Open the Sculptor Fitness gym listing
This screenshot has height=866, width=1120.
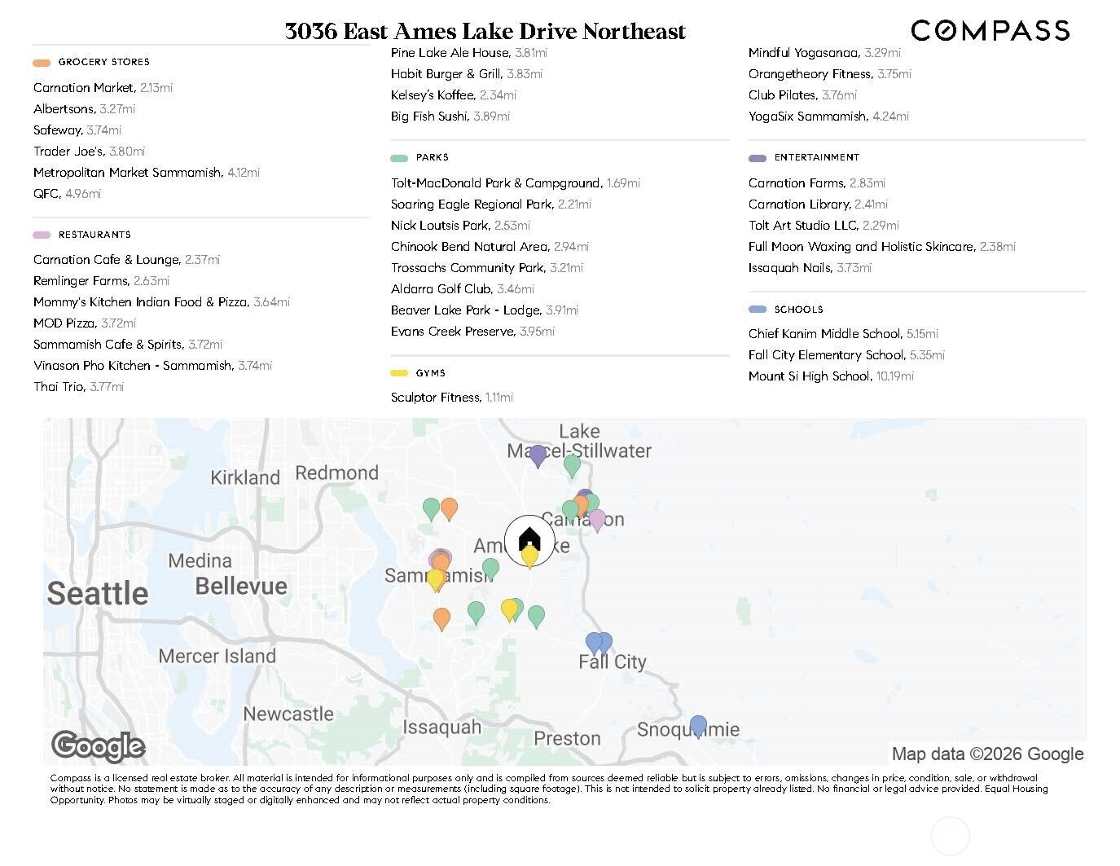tap(436, 398)
